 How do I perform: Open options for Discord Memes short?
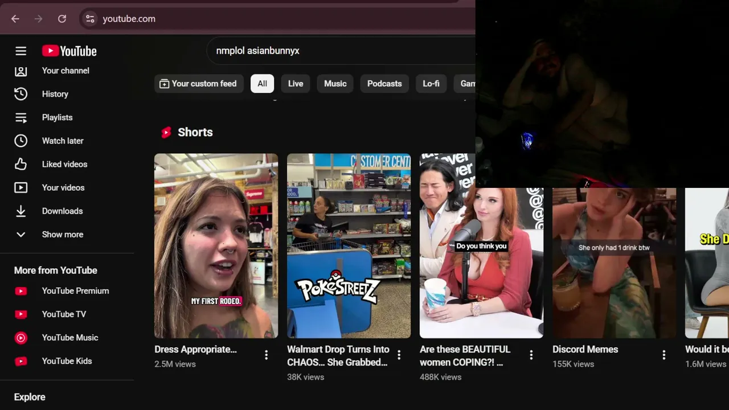[664, 355]
